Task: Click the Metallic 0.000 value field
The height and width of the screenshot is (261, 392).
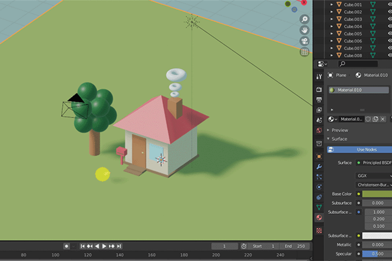Action: pos(377,245)
